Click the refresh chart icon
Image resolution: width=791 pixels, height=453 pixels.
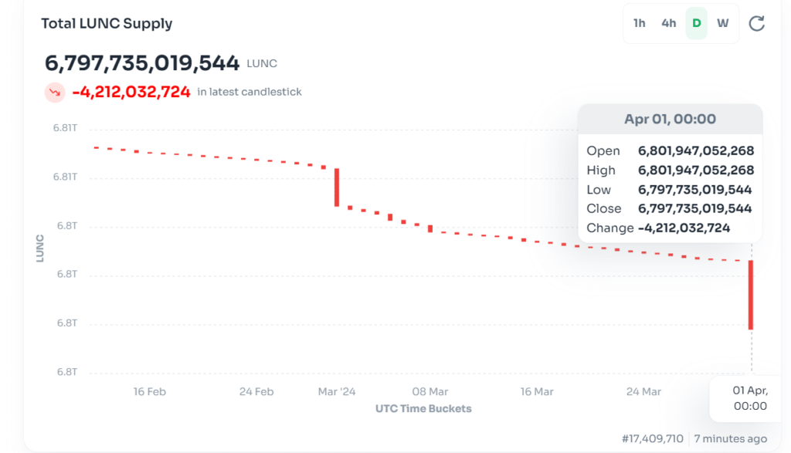[757, 23]
